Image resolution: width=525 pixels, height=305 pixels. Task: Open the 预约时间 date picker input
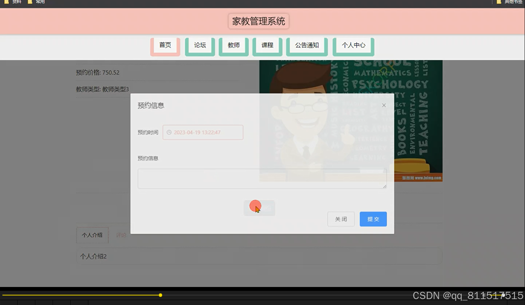[x=203, y=132]
